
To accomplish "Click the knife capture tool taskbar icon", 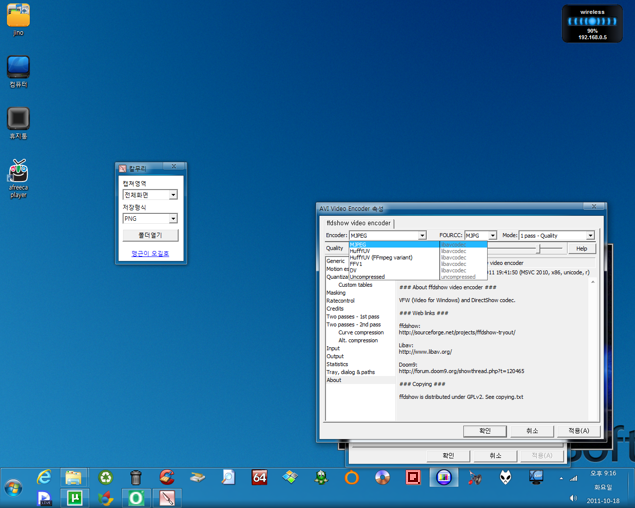I will 167,498.
